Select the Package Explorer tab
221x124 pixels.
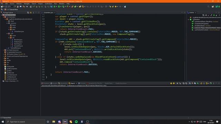(8, 13)
